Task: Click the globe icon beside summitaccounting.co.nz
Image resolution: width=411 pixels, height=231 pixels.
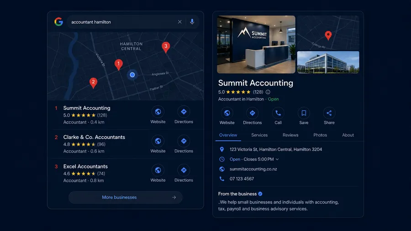Action: point(222,169)
